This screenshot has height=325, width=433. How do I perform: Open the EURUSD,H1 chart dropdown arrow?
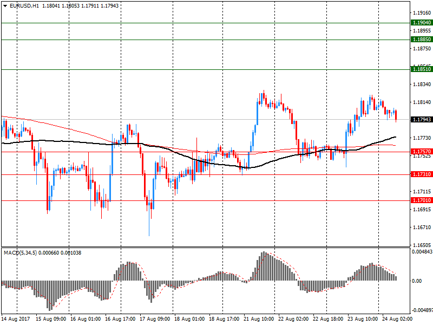tap(5, 6)
